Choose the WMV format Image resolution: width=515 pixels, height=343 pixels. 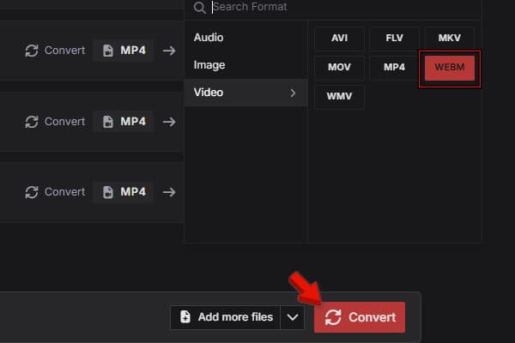click(x=339, y=97)
